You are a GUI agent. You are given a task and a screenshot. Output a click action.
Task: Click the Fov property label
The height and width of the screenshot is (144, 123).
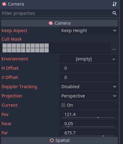click(x=5, y=114)
